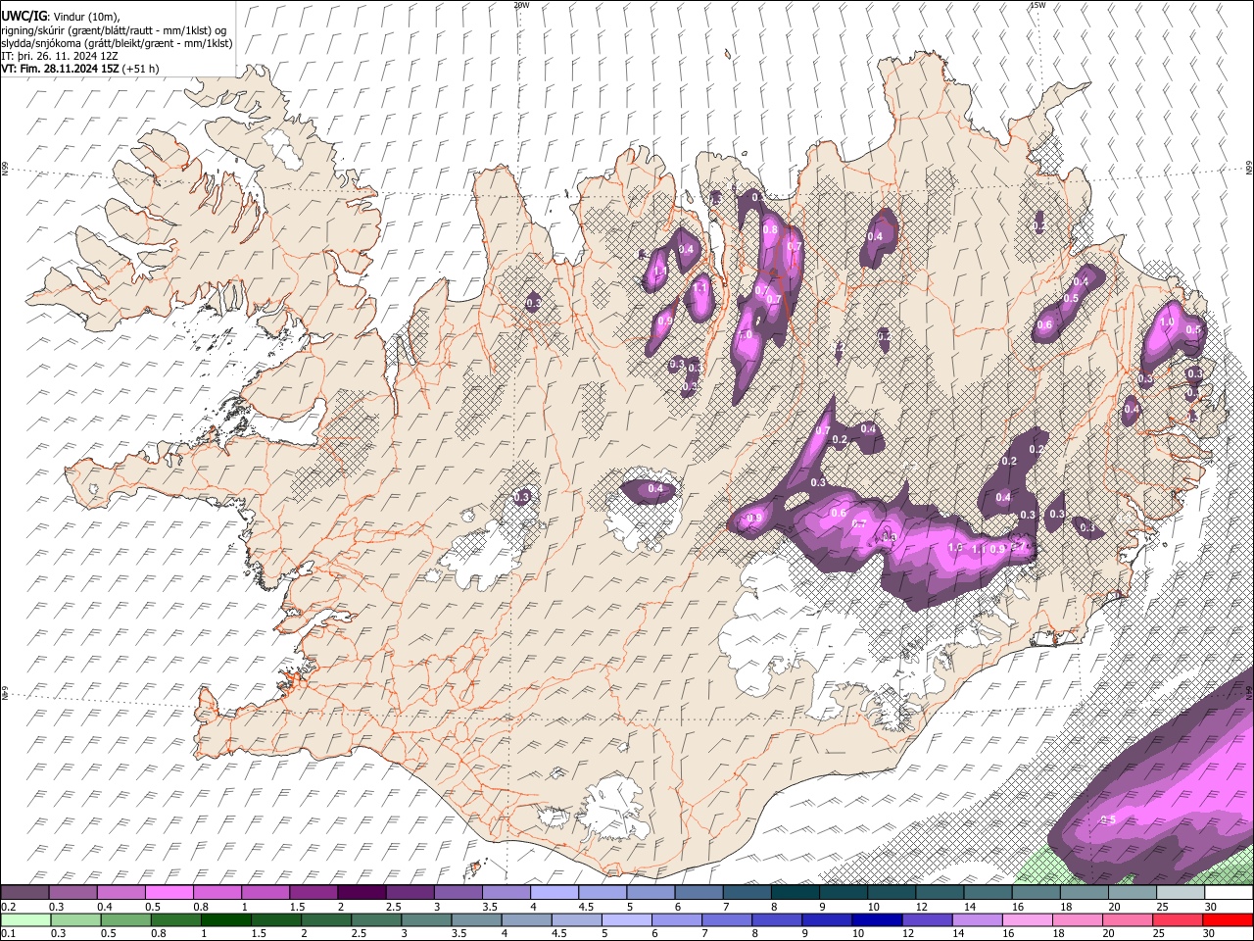Click the 15W longitude label at top
The height and width of the screenshot is (941, 1254).
point(1037,5)
